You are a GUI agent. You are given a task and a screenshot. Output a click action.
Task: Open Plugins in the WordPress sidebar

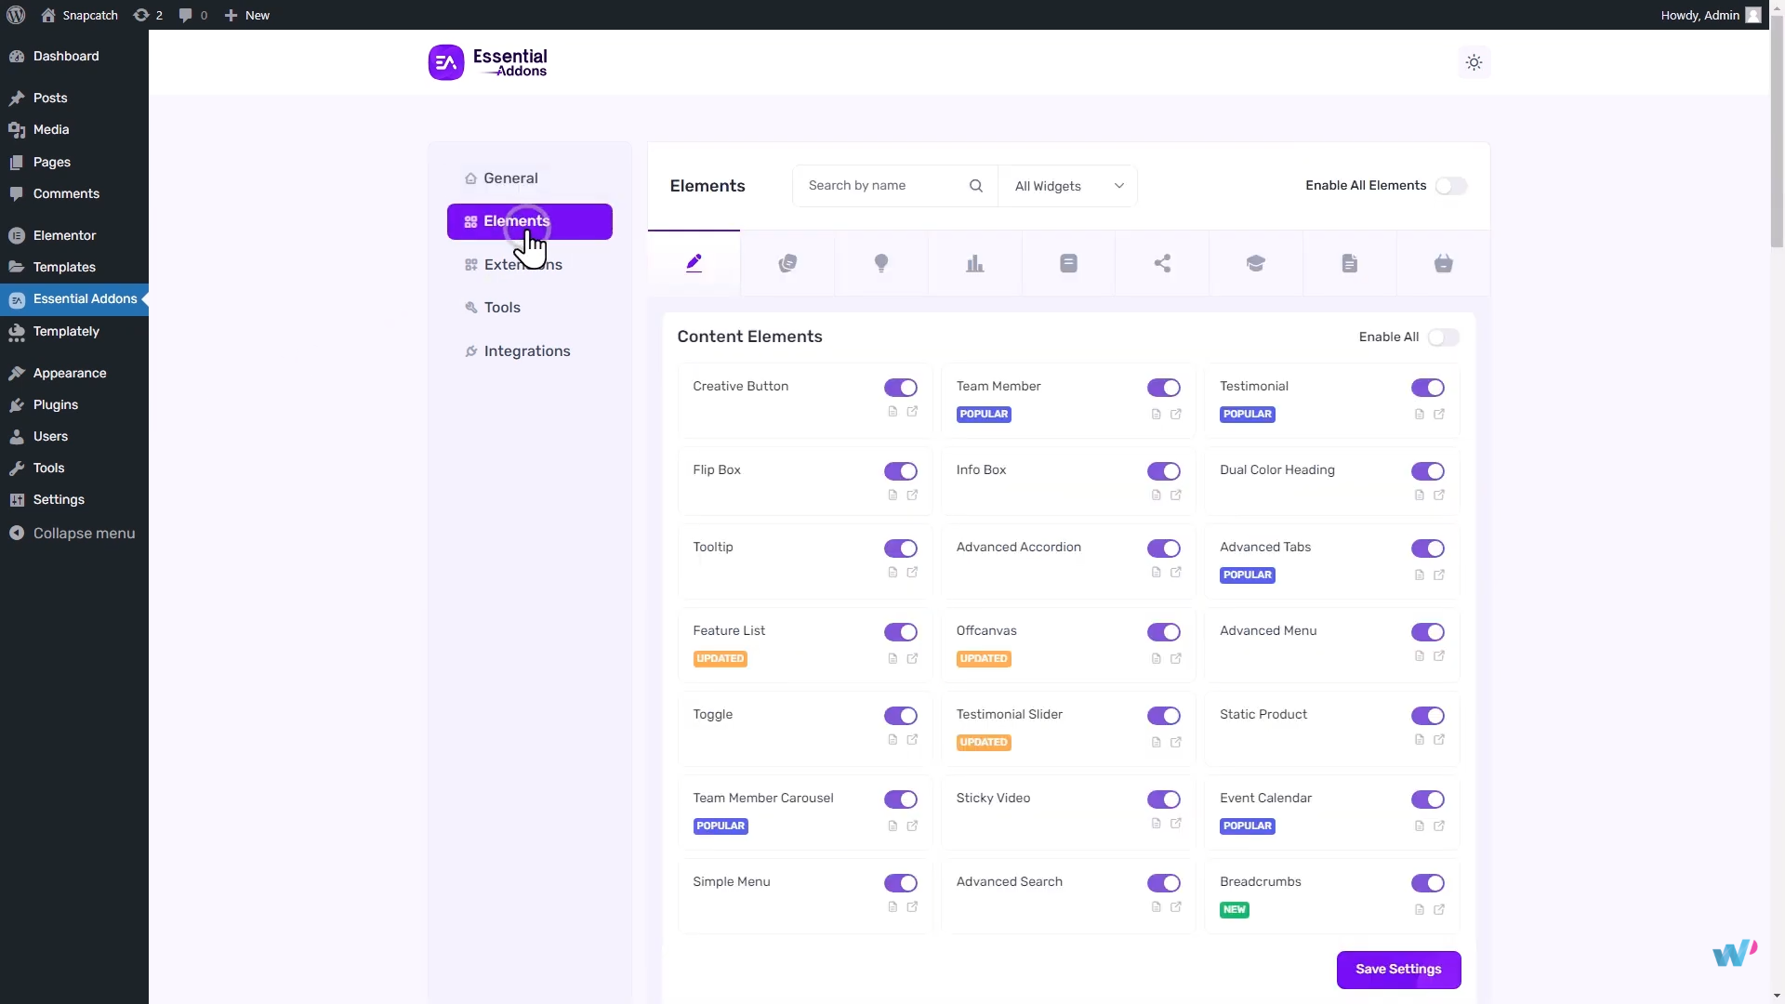click(x=56, y=404)
